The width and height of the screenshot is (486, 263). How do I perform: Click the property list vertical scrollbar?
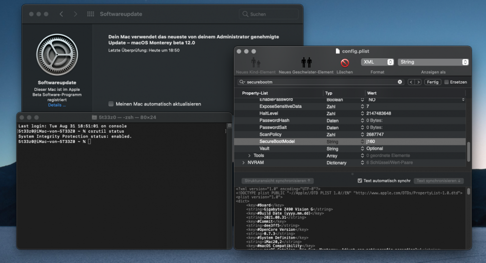[469, 152]
